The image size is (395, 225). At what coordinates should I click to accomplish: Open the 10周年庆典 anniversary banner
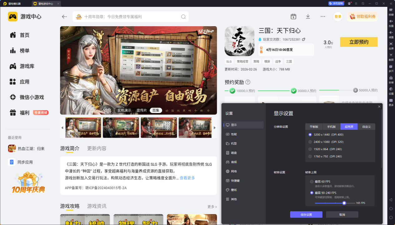[28, 183]
